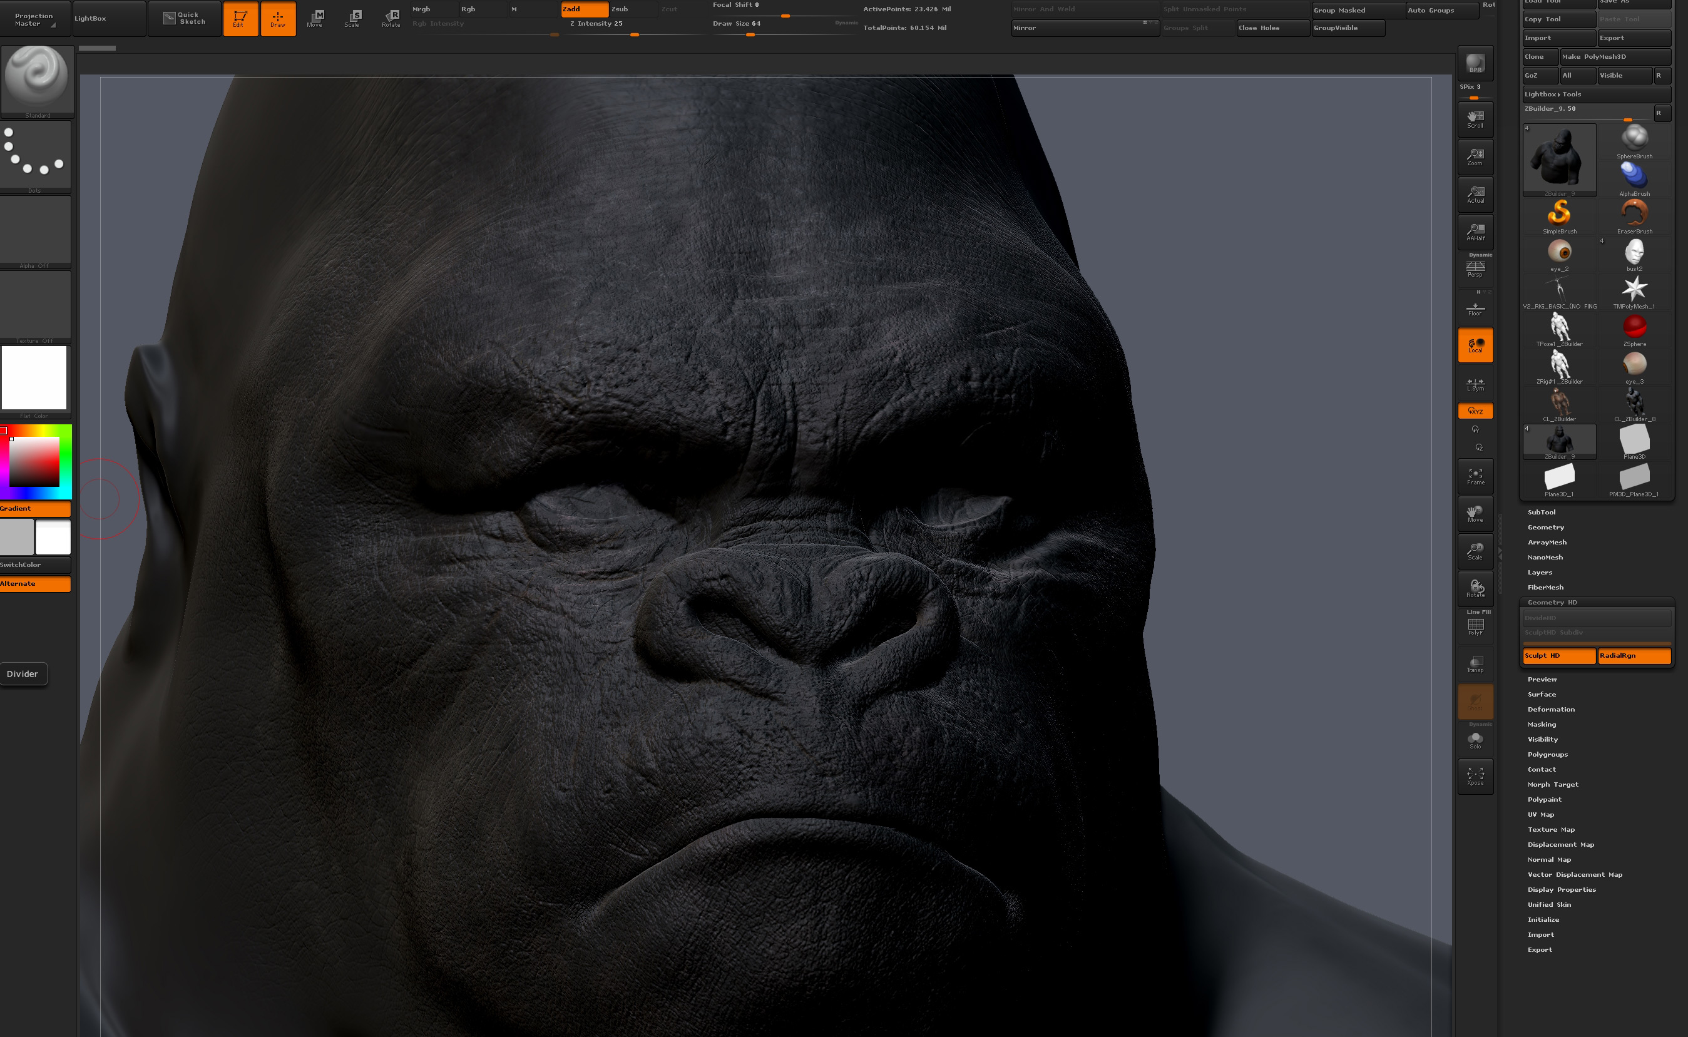The width and height of the screenshot is (1688, 1037).
Task: Expand the Displacement Map section
Action: coord(1561,845)
